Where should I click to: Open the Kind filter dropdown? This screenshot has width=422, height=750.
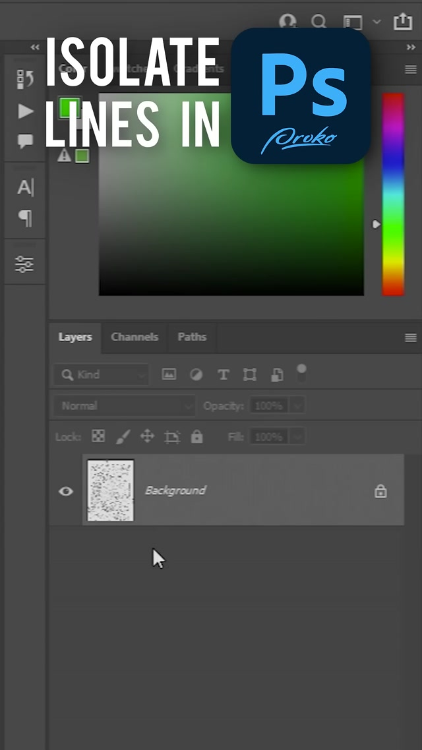(x=102, y=375)
